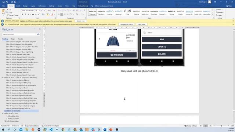Apply the Text Highlight Color button

click(x=47, y=14)
